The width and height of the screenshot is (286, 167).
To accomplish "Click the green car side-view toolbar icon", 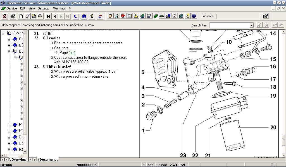I will [x=162, y=16].
